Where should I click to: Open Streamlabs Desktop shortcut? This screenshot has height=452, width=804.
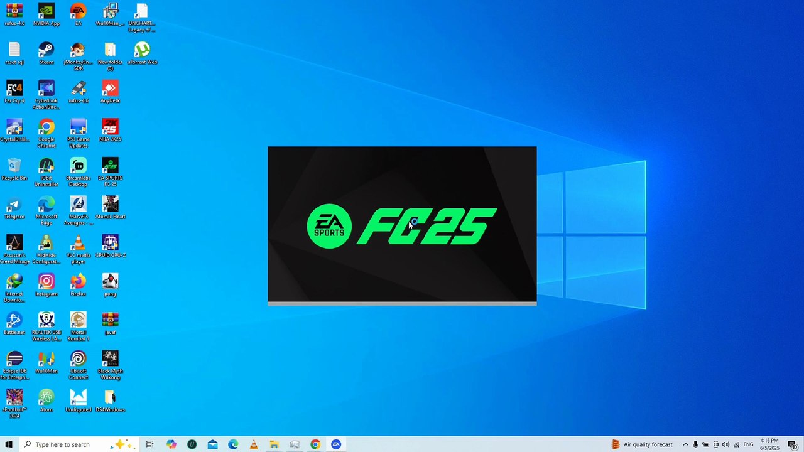coord(78,173)
